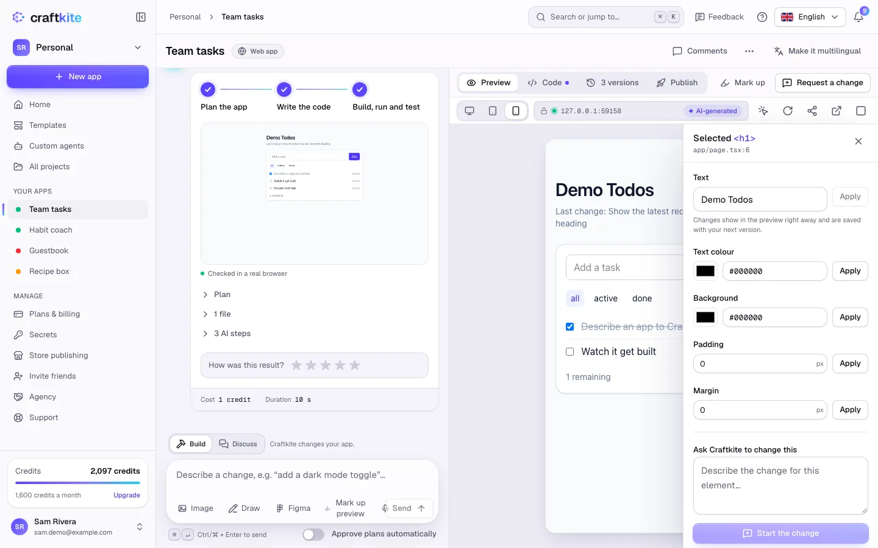Attach an image to the prompt
Image resolution: width=878 pixels, height=548 pixels.
tap(196, 508)
